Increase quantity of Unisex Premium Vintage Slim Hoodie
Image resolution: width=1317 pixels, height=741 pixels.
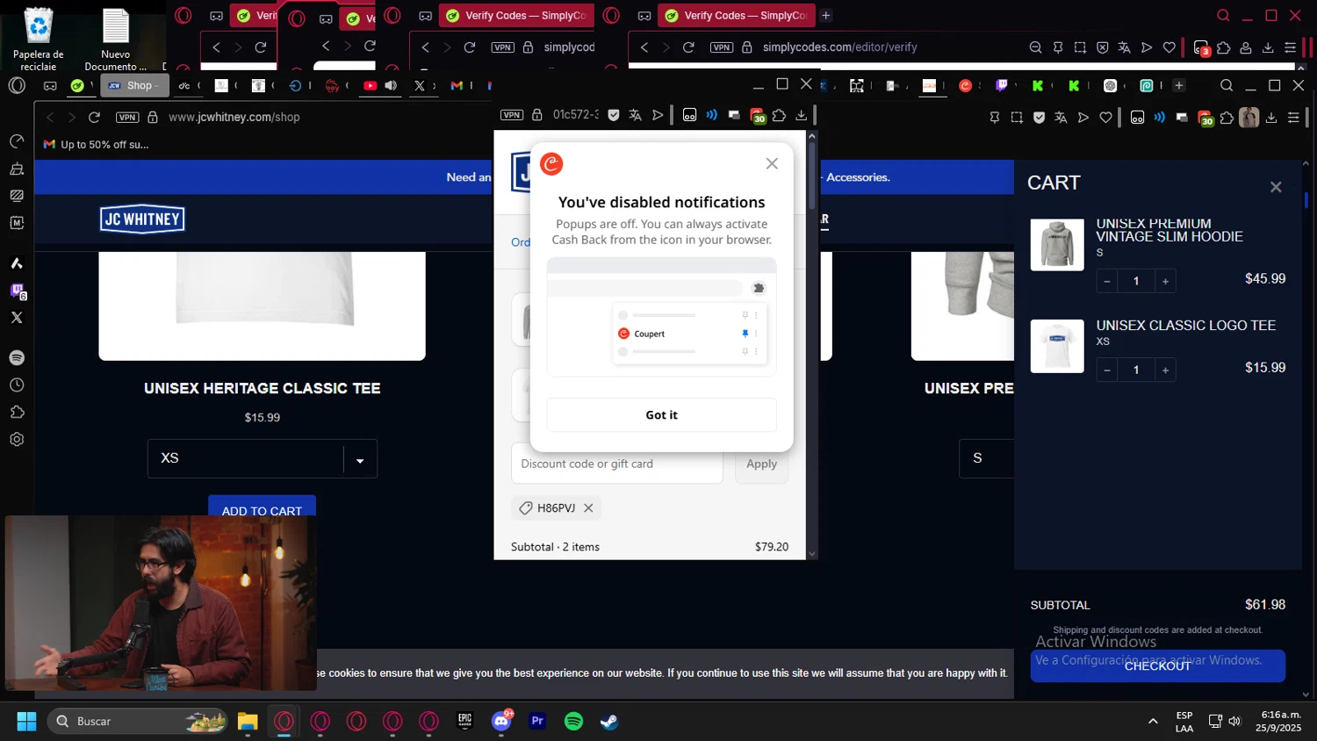(1165, 281)
